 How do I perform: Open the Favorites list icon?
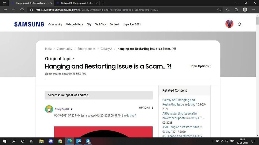pyautogui.click(x=228, y=10)
